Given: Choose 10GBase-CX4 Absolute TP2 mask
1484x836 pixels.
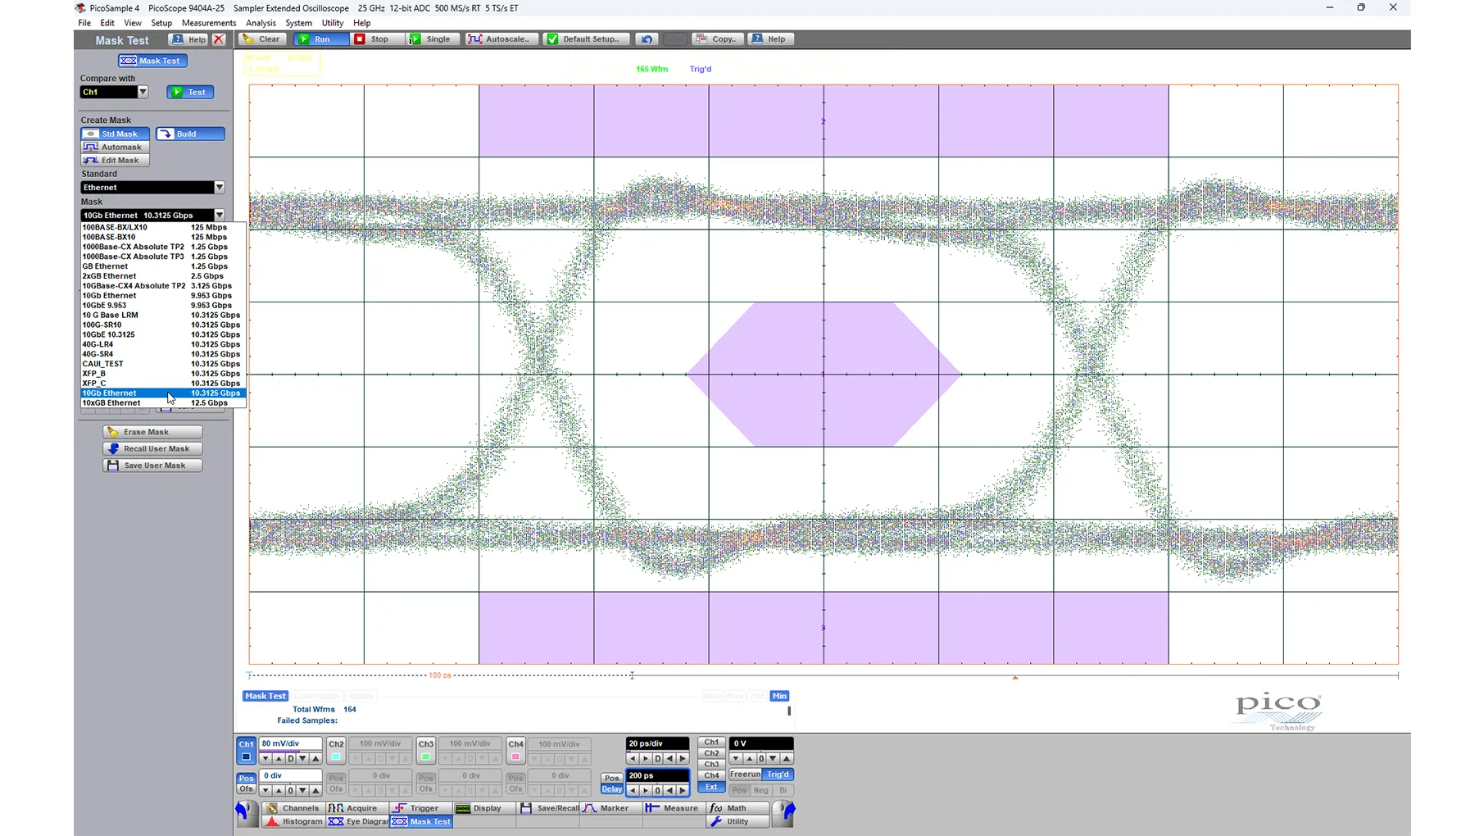Looking at the screenshot, I should 162,286.
